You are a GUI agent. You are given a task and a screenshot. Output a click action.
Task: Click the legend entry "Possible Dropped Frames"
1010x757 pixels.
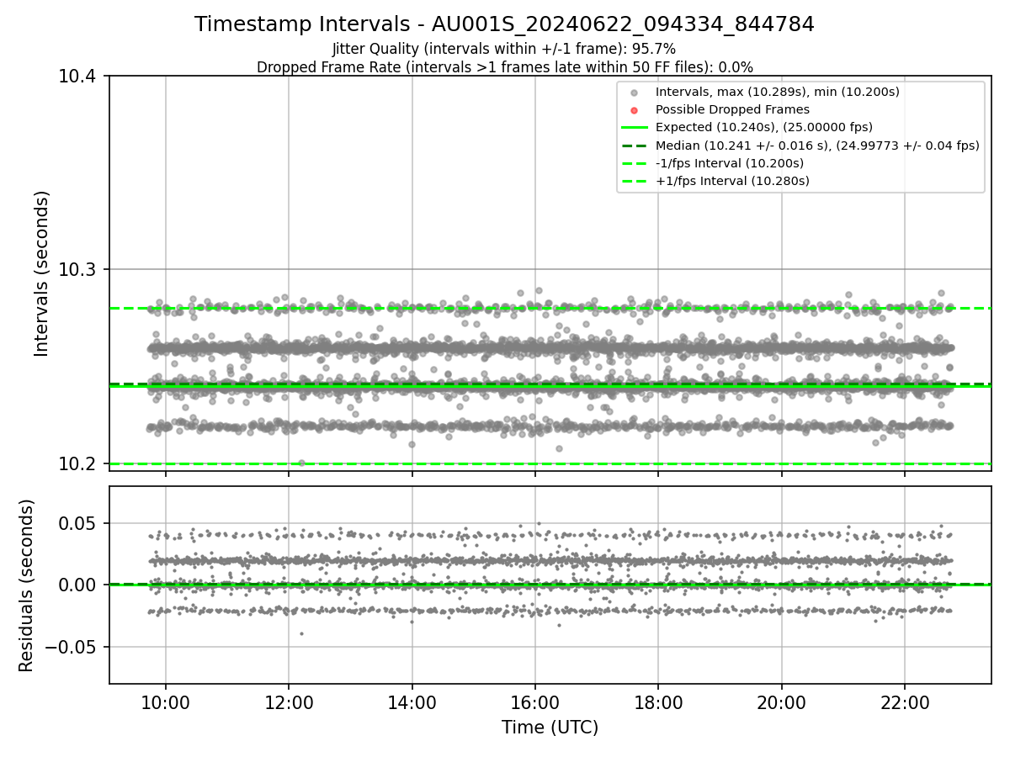(x=732, y=109)
